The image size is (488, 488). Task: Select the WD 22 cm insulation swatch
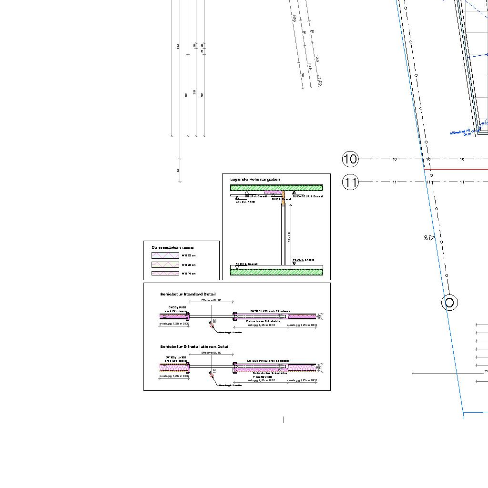(165, 256)
